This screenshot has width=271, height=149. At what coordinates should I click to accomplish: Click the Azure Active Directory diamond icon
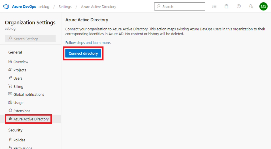[10, 119]
